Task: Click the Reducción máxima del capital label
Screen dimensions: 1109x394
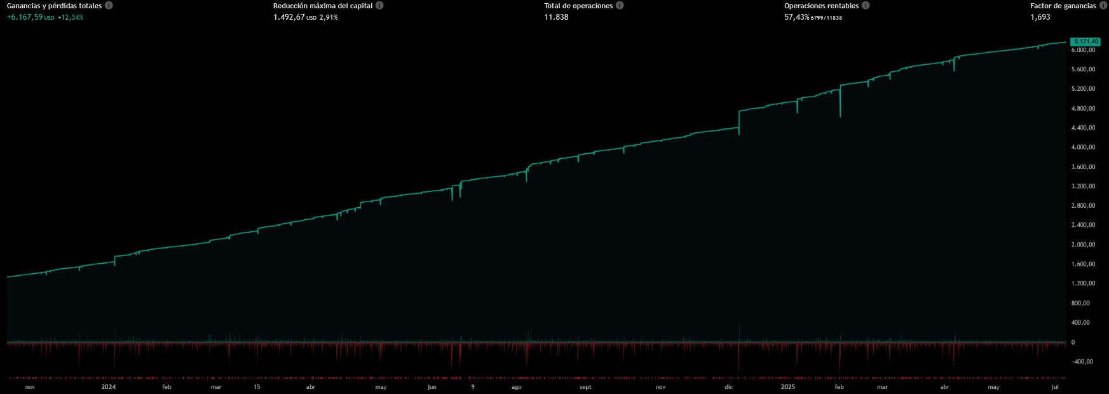Action: click(x=323, y=6)
